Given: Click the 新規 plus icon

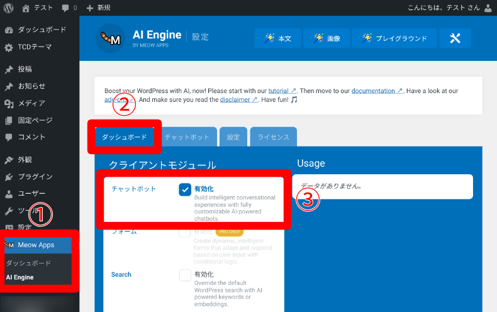Looking at the screenshot, I should point(90,8).
